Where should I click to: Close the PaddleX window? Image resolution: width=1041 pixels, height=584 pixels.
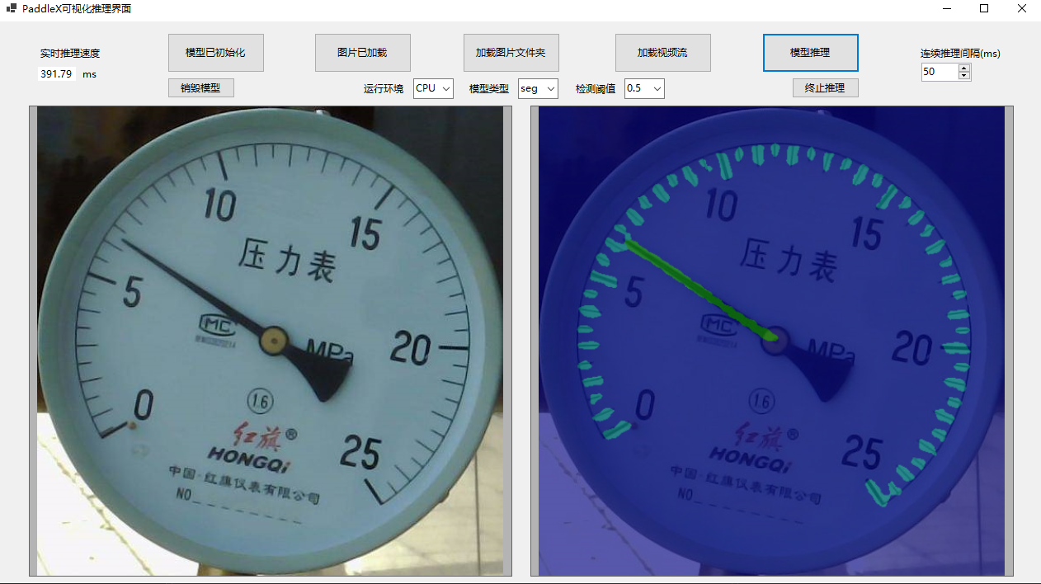click(x=1021, y=8)
